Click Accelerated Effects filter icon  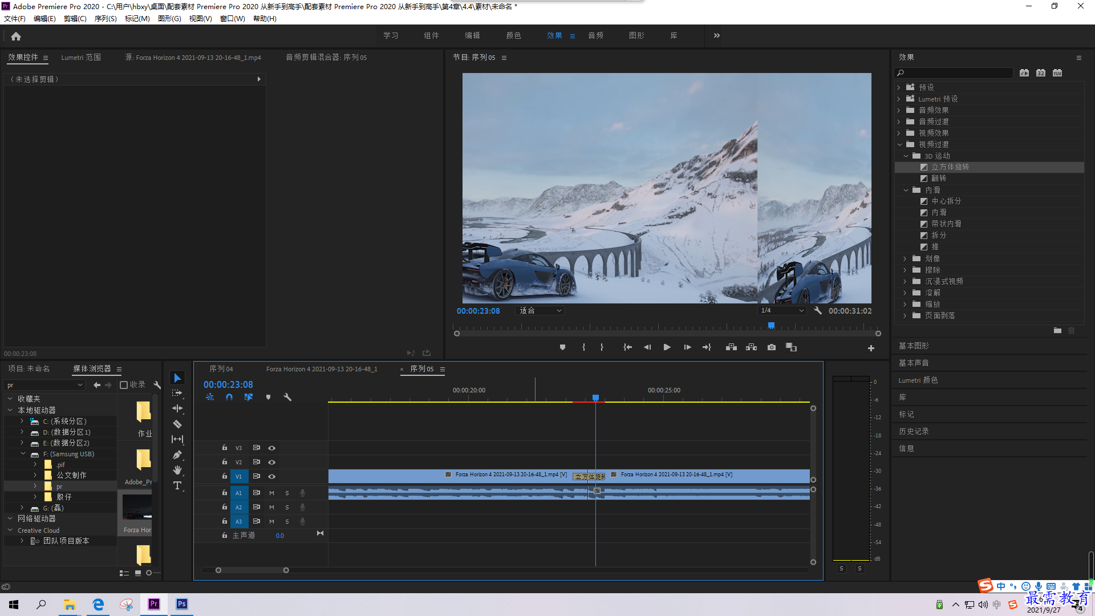tap(1024, 73)
